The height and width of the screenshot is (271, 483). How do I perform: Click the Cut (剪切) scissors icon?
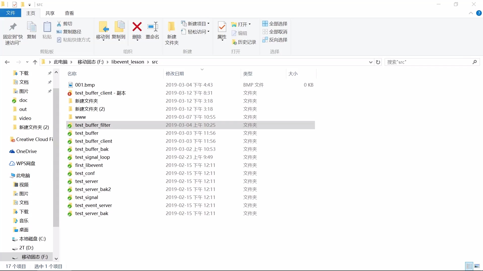click(x=59, y=24)
